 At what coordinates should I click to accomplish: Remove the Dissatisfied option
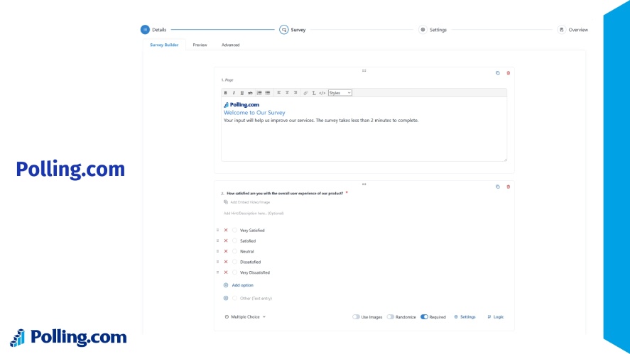coord(226,262)
